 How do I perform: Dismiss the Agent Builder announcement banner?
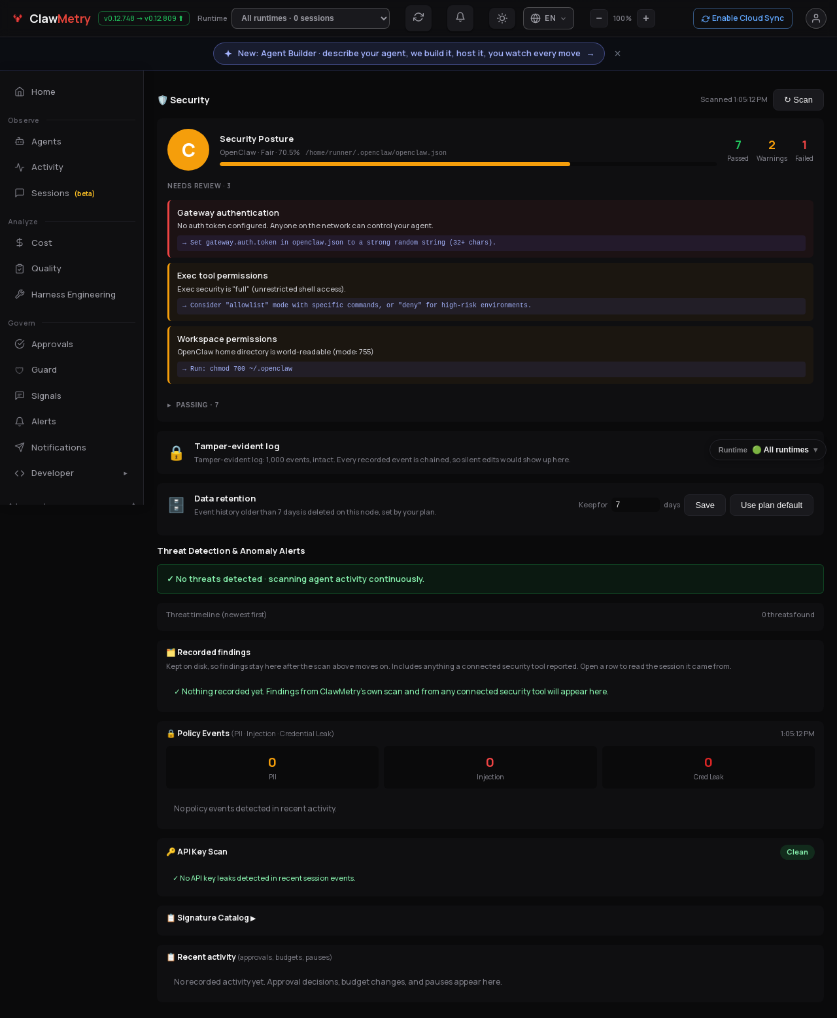point(617,54)
